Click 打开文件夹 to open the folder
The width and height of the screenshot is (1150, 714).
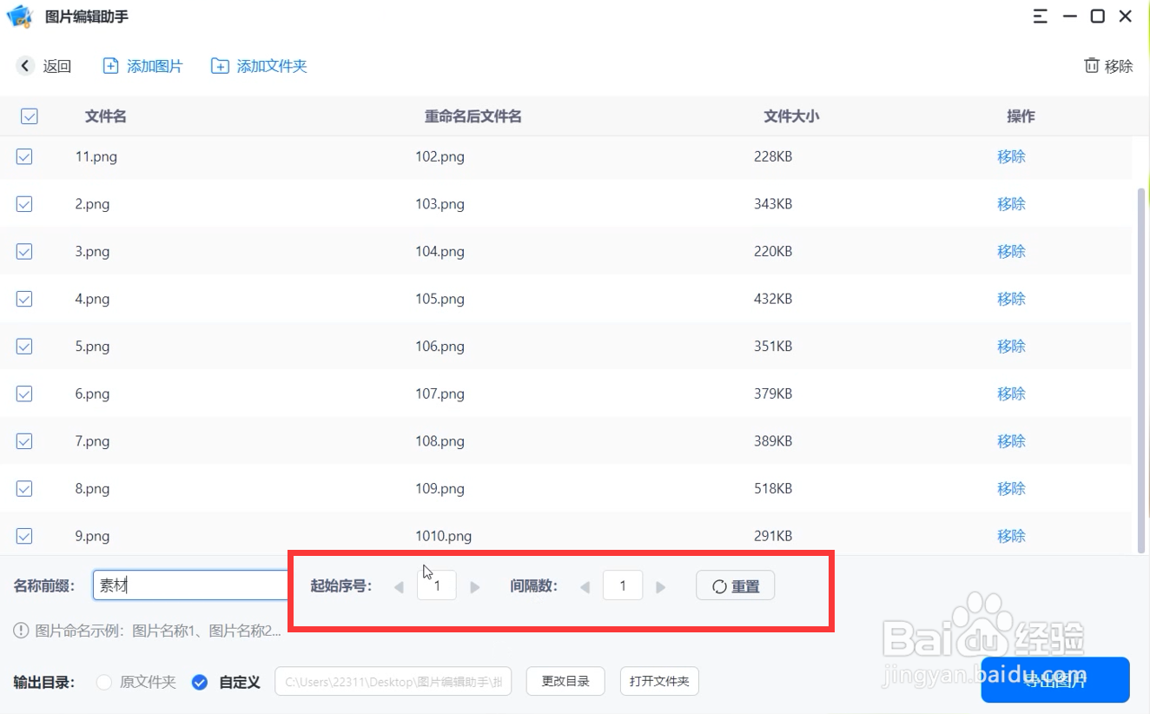[x=659, y=681]
